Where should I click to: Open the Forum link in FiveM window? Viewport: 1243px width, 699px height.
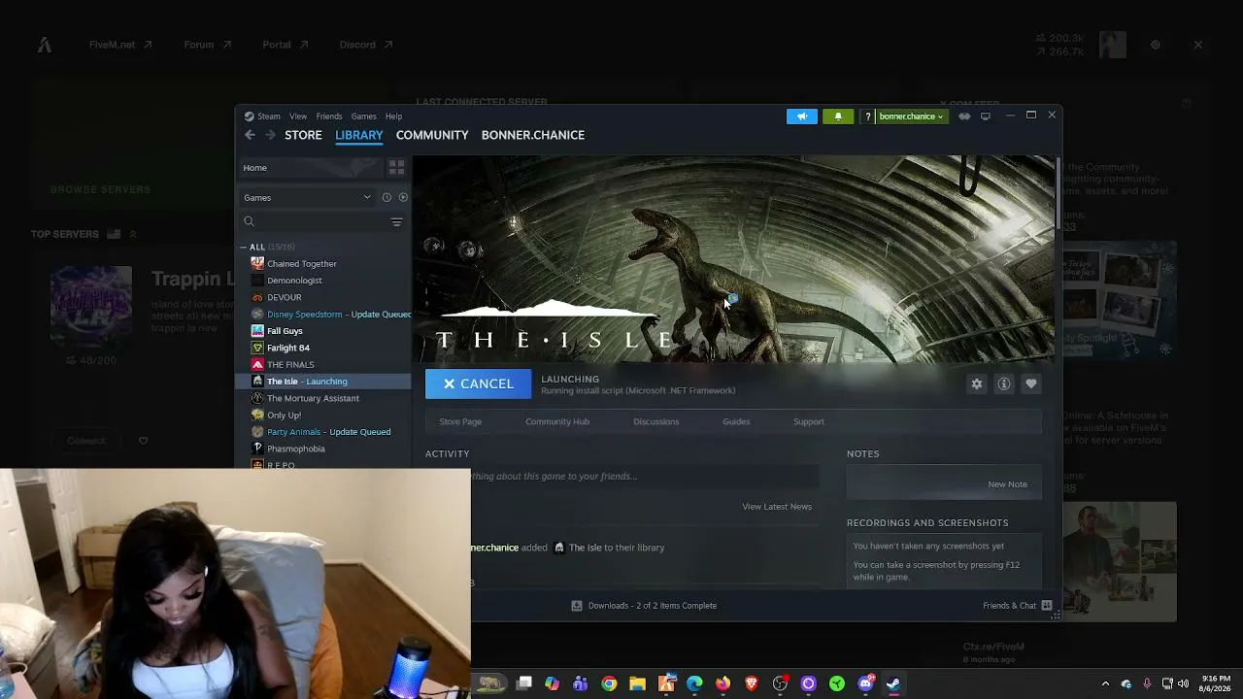click(207, 45)
